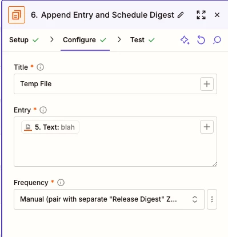
Task: Click the document icon in the Text pill
Action: click(x=28, y=127)
